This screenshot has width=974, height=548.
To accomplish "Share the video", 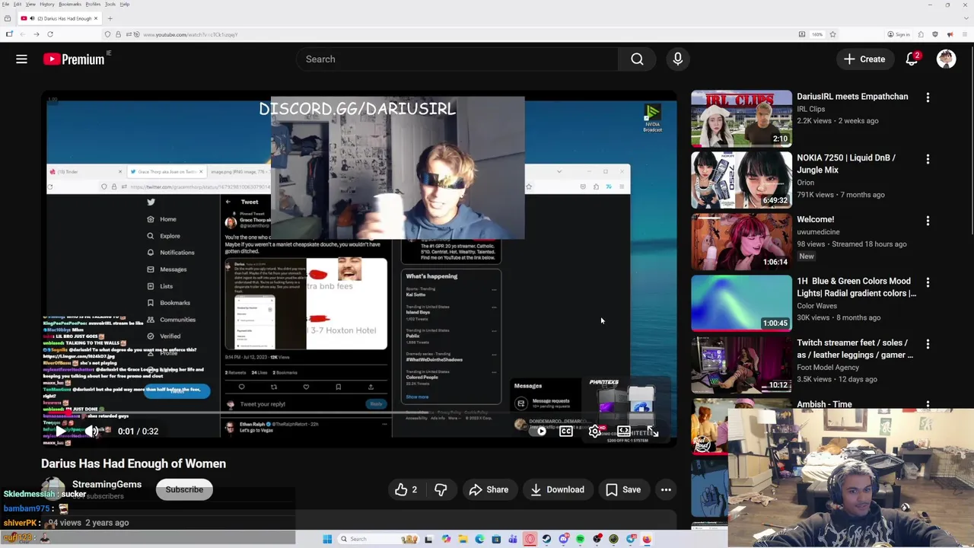I will (489, 489).
